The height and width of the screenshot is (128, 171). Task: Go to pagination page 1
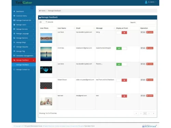click(145, 113)
